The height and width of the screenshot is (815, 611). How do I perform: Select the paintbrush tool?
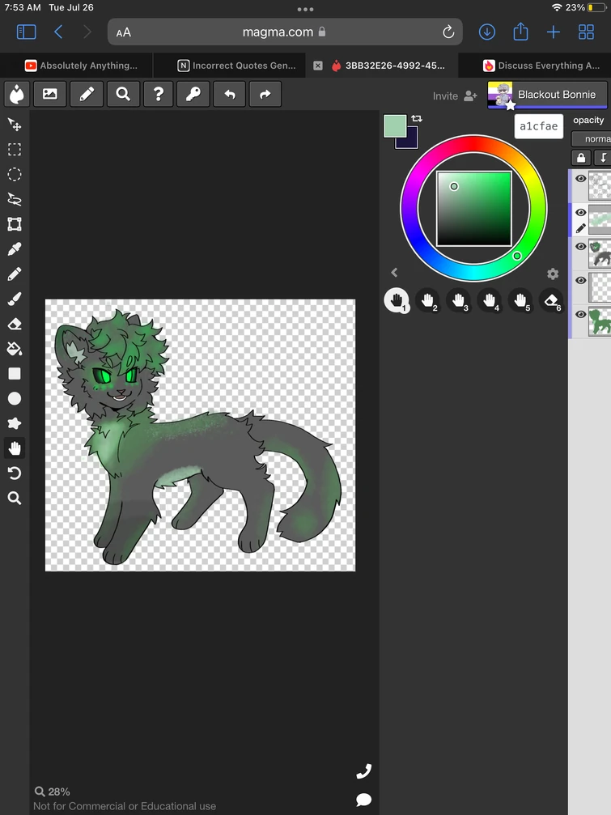[x=15, y=299]
